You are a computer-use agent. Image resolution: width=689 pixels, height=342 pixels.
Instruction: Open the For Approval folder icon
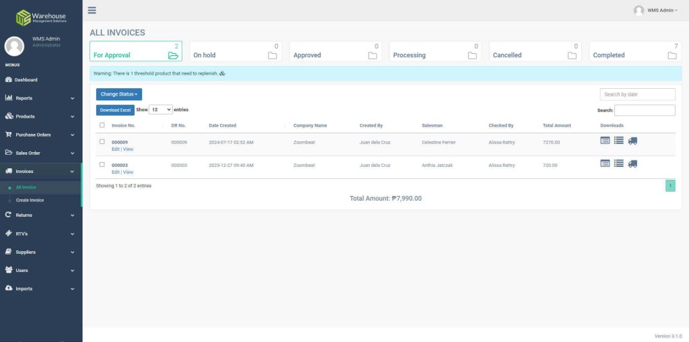pos(173,55)
